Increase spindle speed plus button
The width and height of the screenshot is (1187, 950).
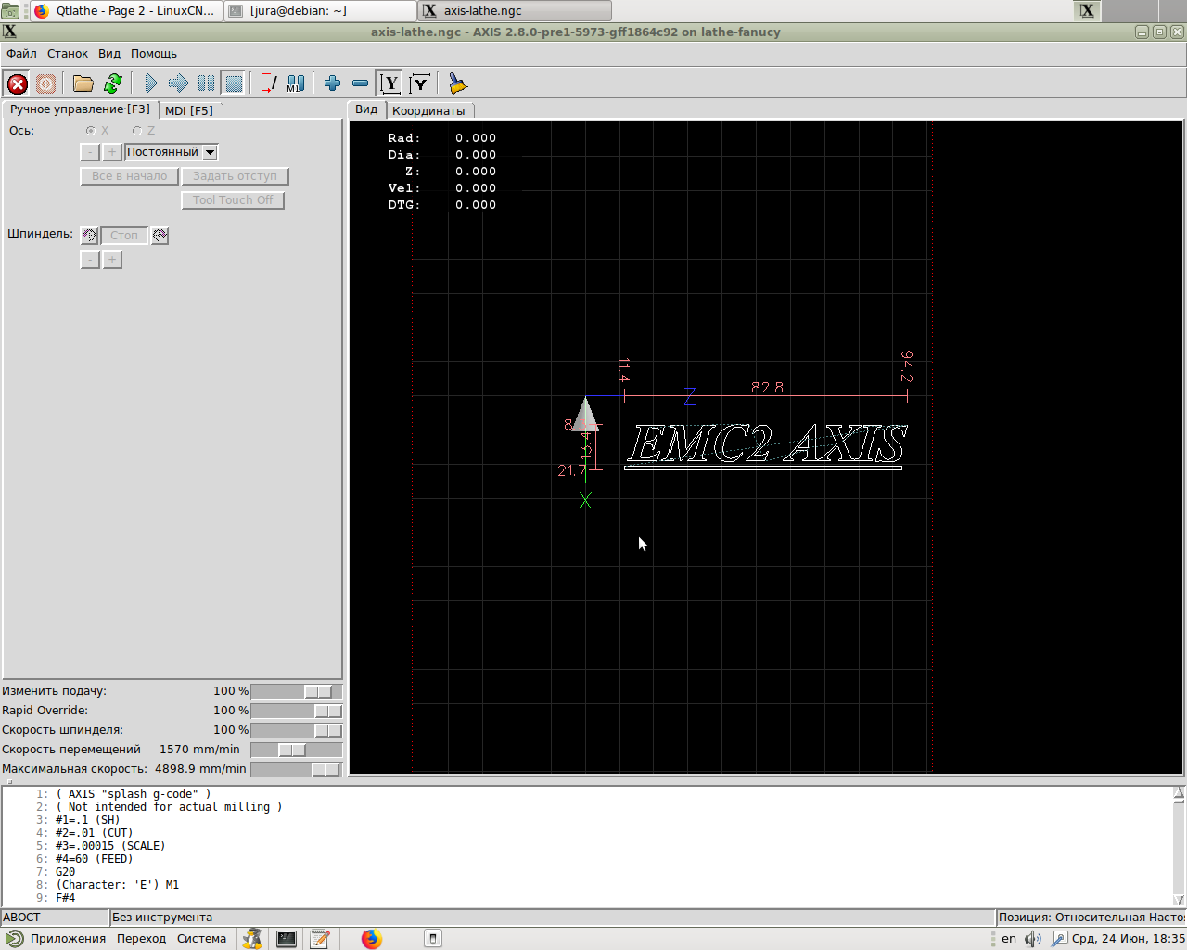tap(112, 261)
